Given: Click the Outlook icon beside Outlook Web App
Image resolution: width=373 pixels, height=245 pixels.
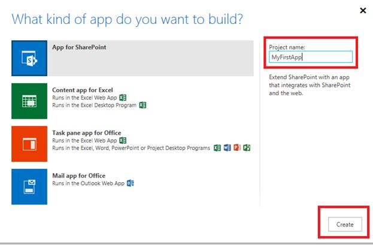Looking at the screenshot, I should 130,183.
